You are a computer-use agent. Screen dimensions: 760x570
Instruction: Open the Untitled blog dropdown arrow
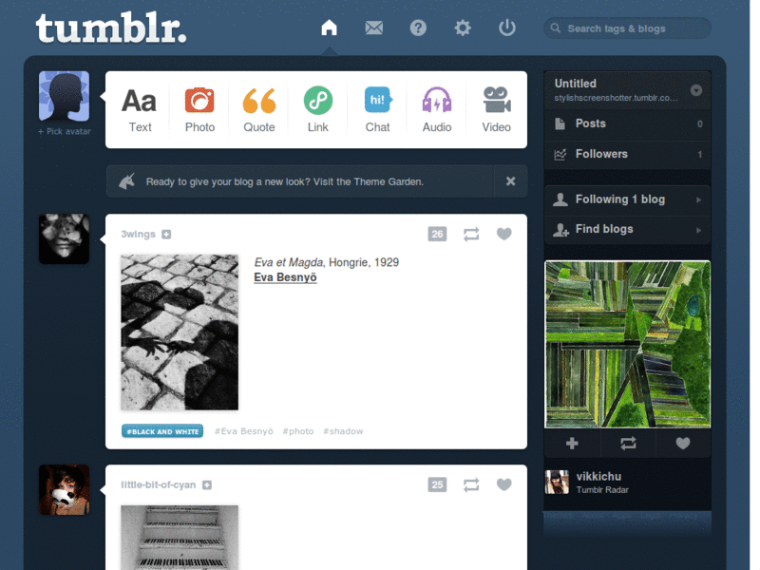(x=696, y=90)
